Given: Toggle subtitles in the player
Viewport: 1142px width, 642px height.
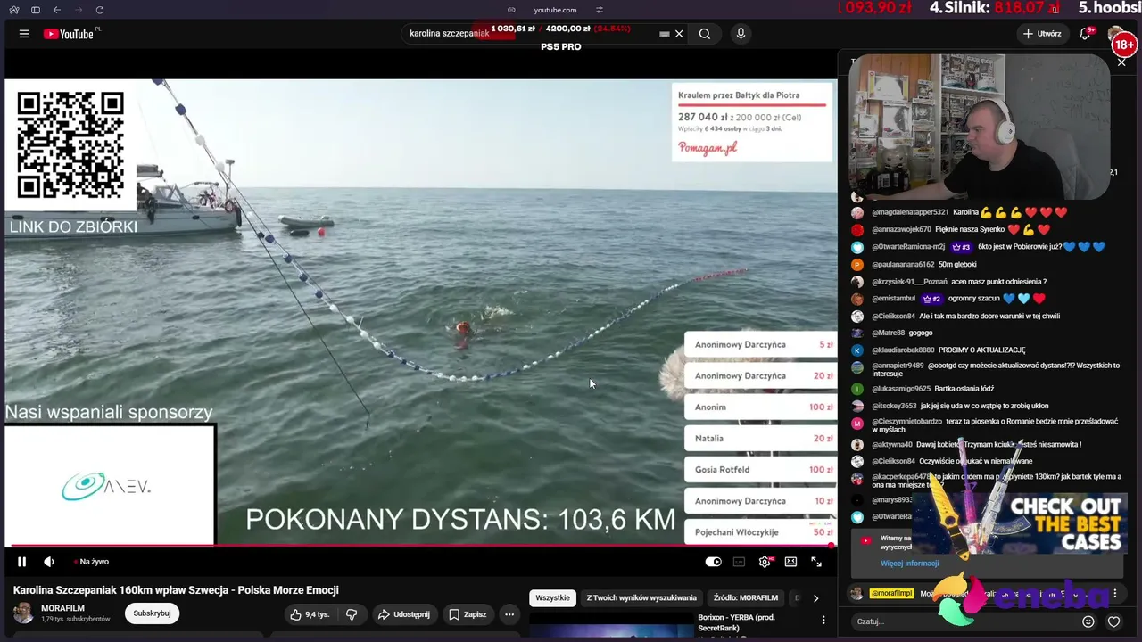Looking at the screenshot, I should pos(739,562).
